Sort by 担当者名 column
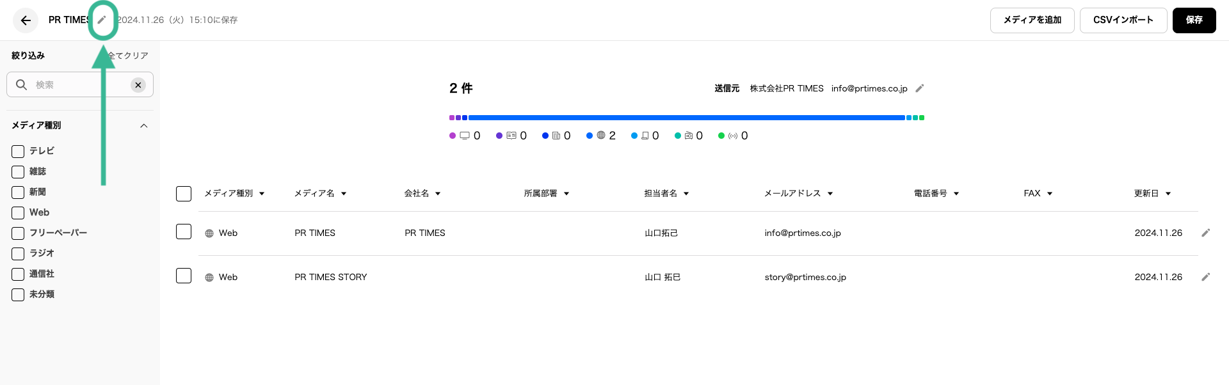1229x385 pixels. coord(666,193)
